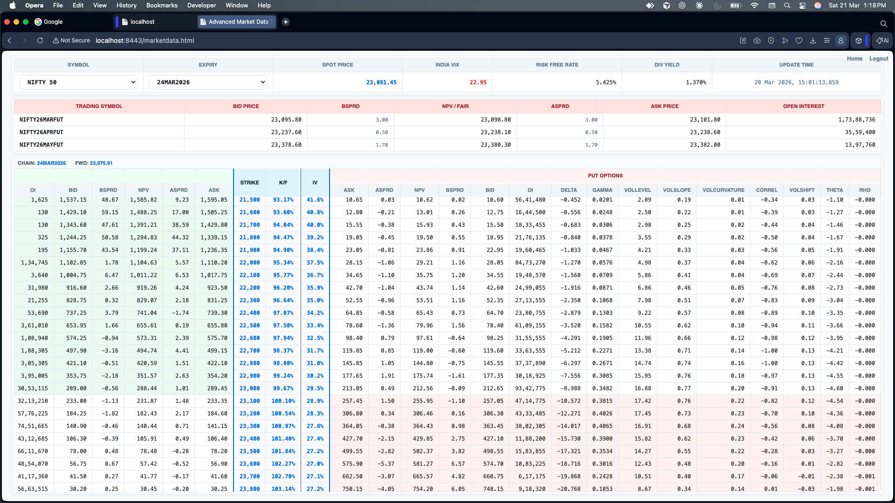
Task: Click the profile account icon
Action: (x=841, y=41)
